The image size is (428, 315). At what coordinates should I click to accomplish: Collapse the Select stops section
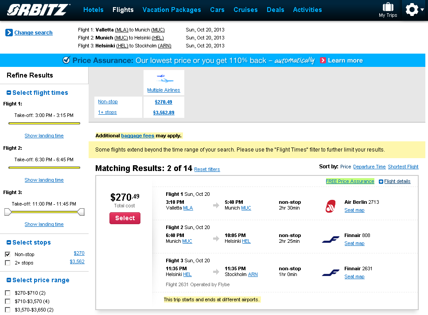(8, 243)
